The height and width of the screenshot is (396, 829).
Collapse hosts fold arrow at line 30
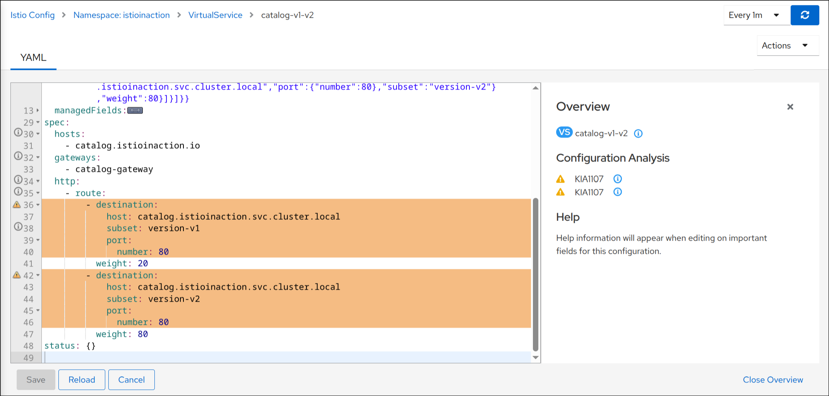click(x=38, y=134)
